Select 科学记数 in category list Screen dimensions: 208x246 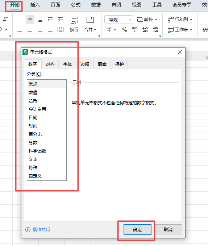tap(47, 151)
